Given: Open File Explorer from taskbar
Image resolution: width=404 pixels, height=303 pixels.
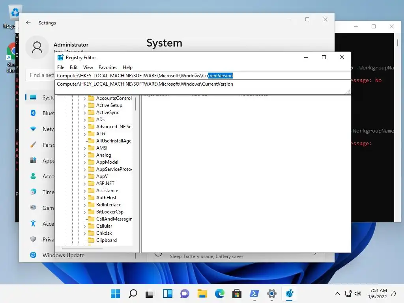Looking at the screenshot, I should (x=202, y=294).
